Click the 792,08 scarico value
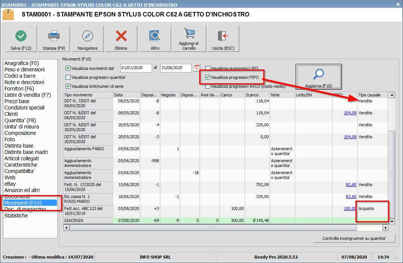403x263 pixels. click(263, 185)
